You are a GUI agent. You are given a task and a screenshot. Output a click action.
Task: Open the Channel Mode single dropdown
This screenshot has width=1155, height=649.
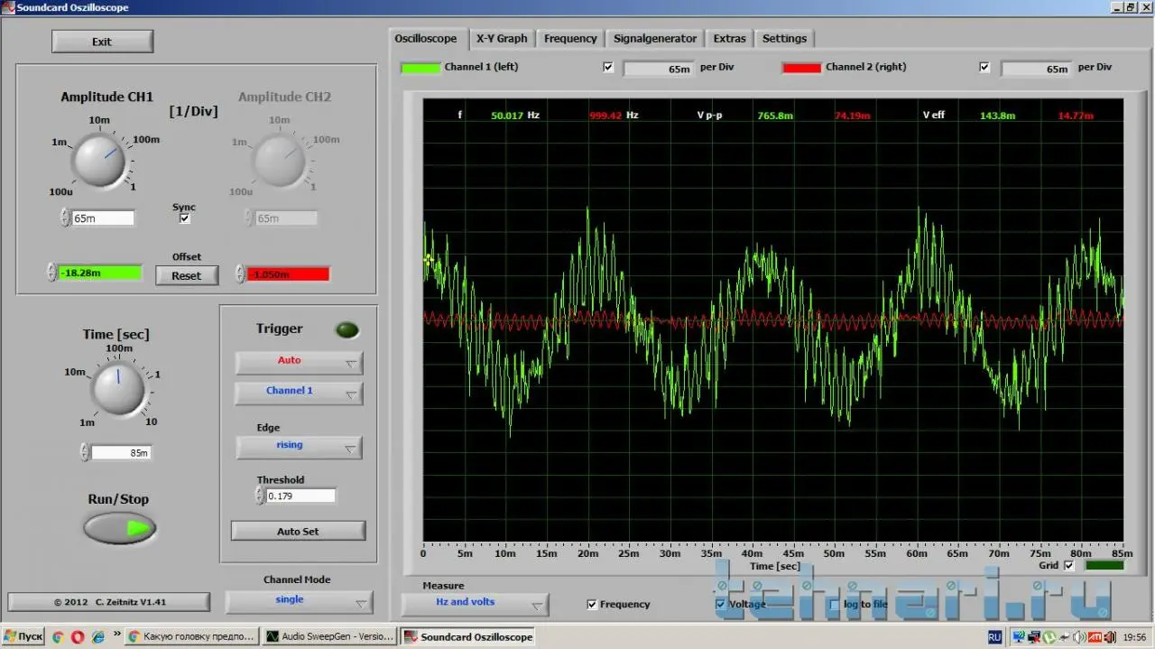299,601
